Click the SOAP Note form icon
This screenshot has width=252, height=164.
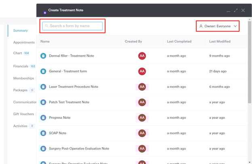point(43,133)
